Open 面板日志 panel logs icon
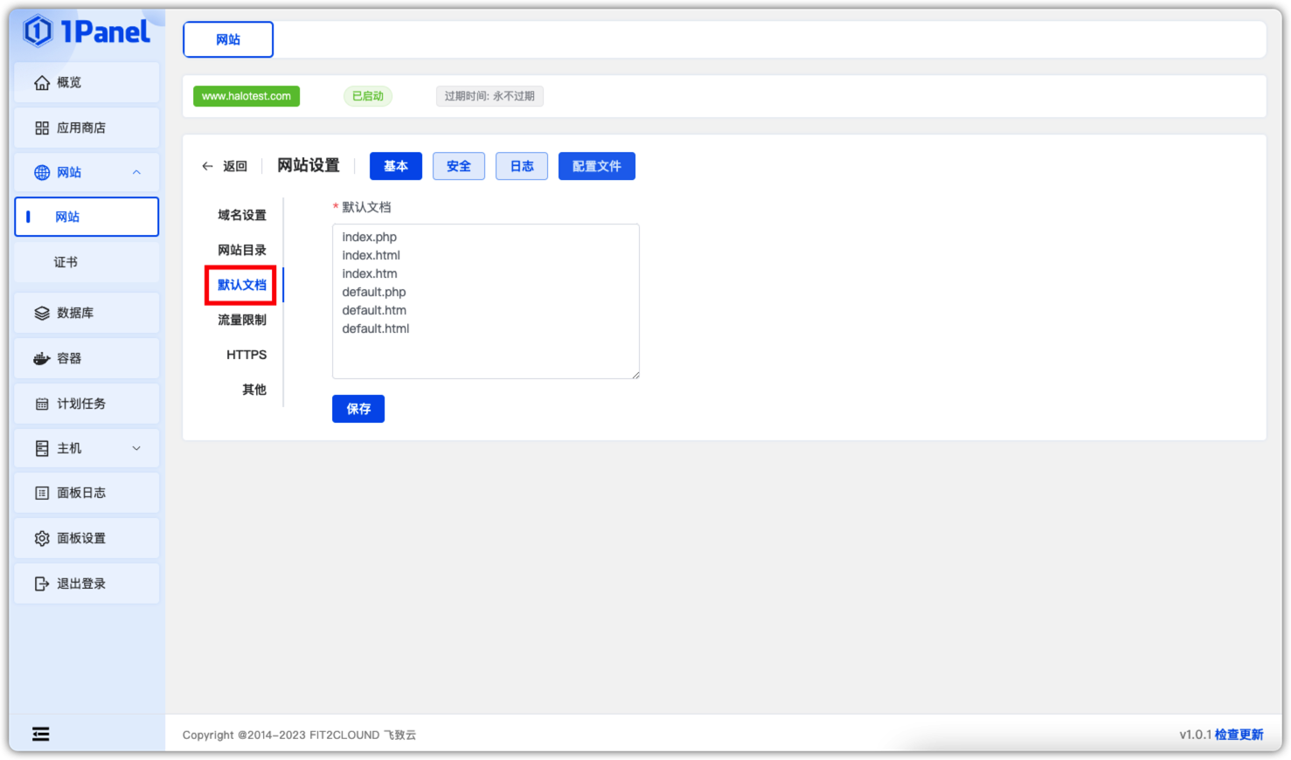The image size is (1291, 760). tap(42, 494)
